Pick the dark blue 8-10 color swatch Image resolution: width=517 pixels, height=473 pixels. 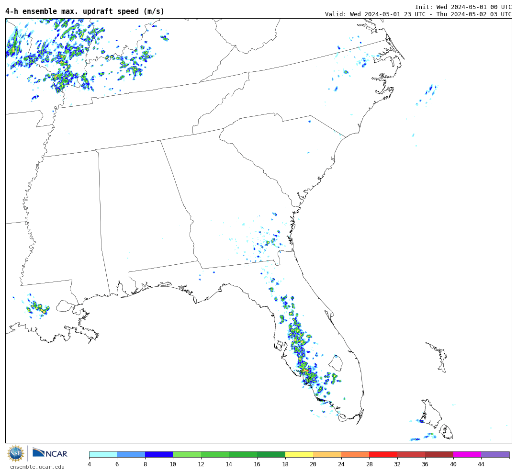(159, 454)
